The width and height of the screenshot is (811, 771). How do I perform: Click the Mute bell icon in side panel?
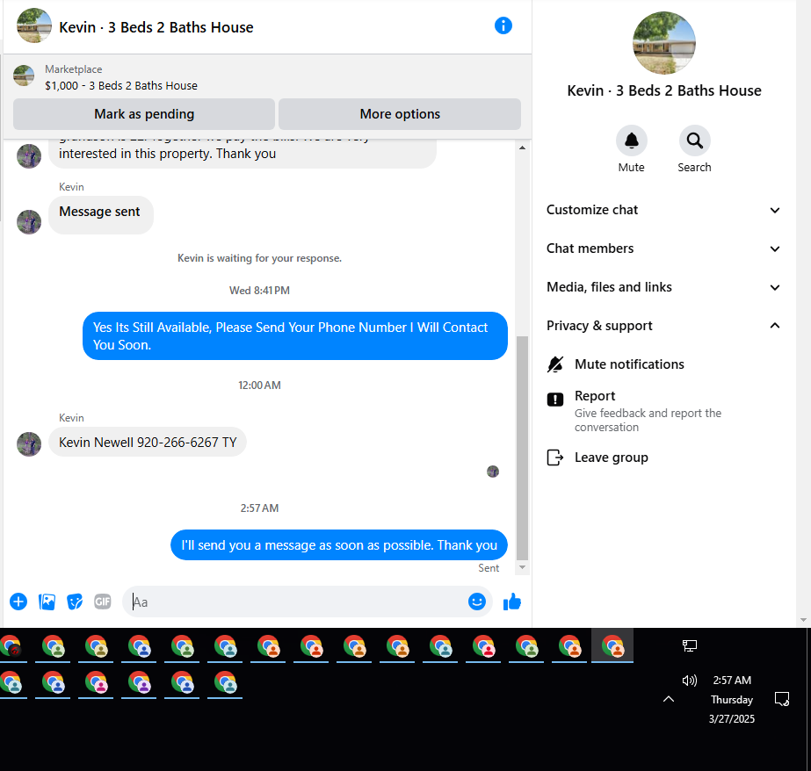631,141
